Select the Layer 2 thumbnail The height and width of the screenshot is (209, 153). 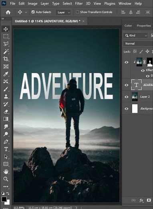point(135,96)
